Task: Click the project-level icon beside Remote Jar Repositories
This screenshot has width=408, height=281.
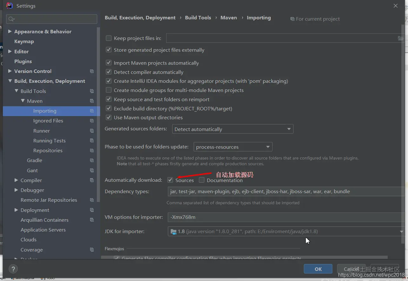Action: pyautogui.click(x=92, y=200)
